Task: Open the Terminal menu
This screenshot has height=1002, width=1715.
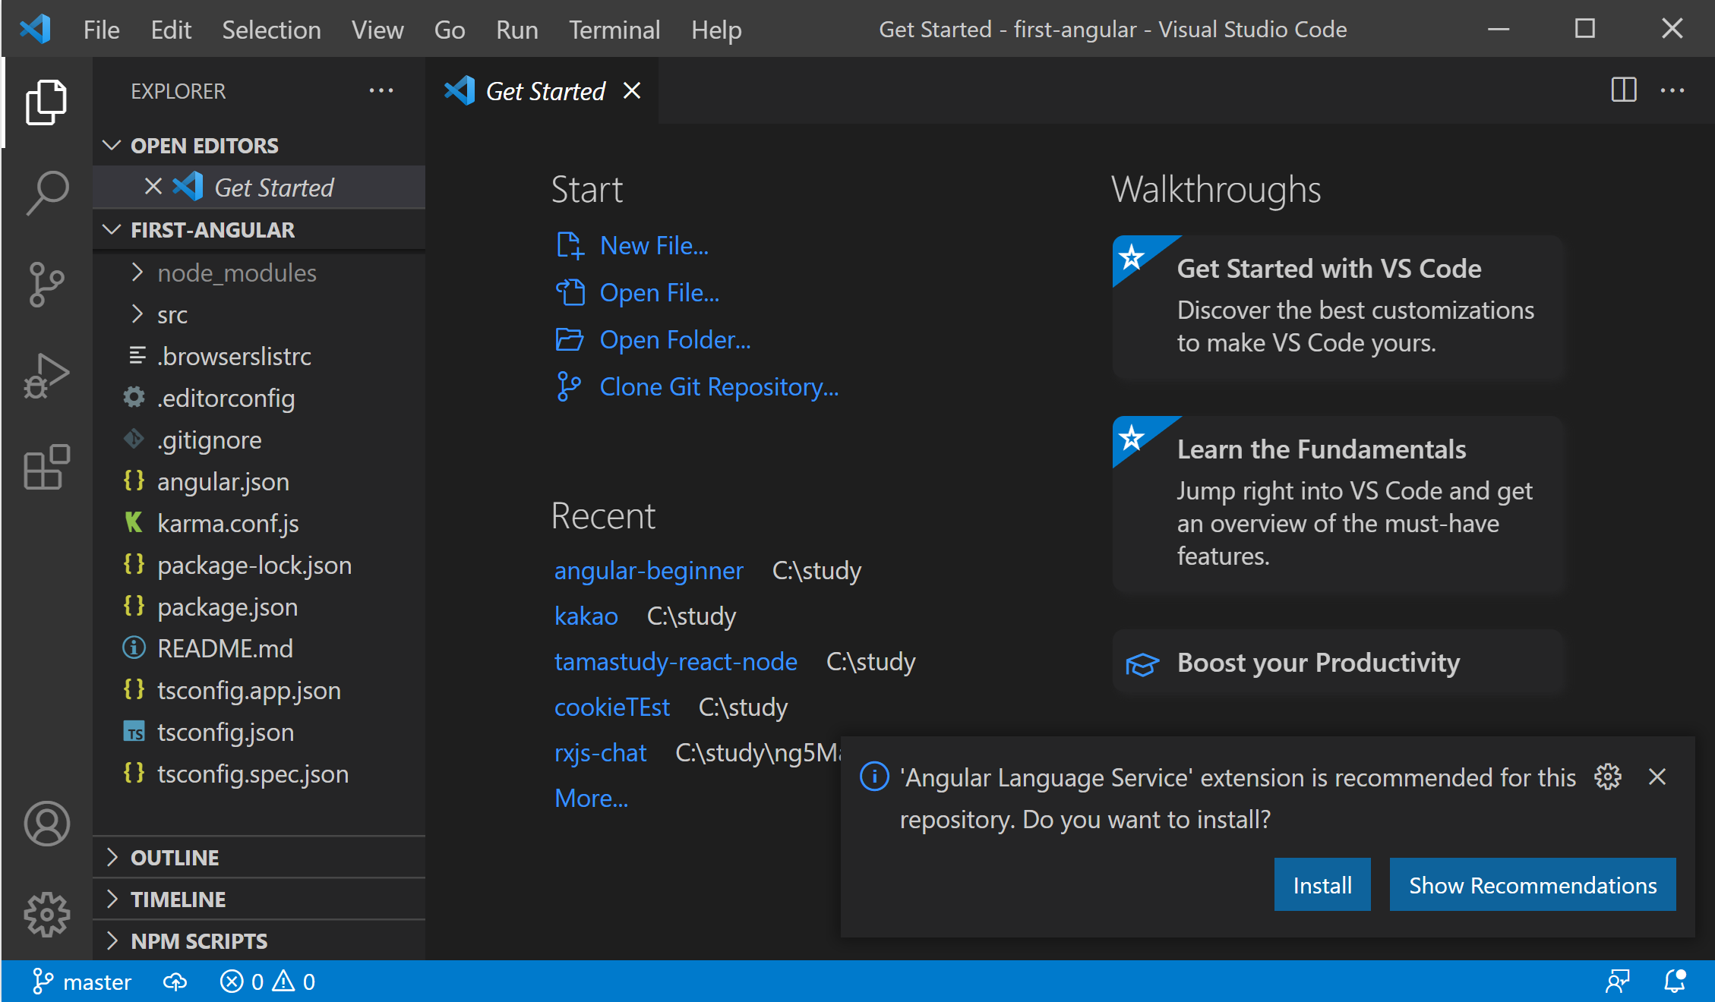Action: pos(614,30)
